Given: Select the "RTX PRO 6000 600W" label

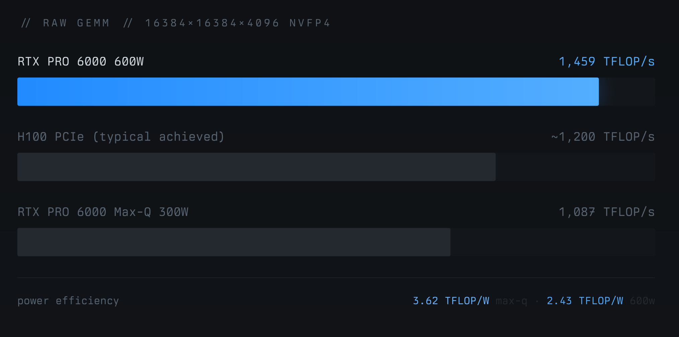Looking at the screenshot, I should (x=81, y=62).
